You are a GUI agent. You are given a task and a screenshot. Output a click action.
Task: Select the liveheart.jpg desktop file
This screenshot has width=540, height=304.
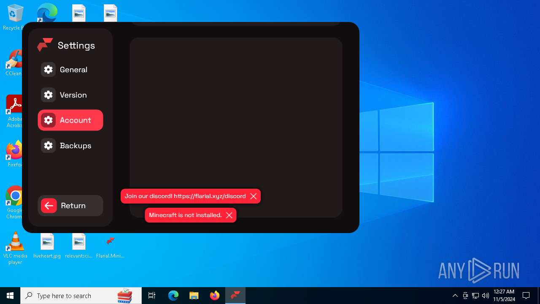(x=47, y=246)
